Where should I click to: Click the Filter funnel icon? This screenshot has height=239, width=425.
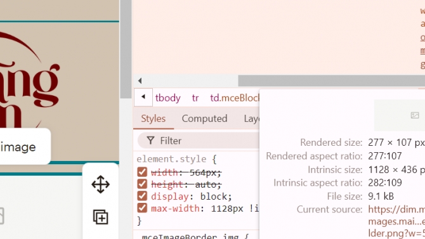[150, 141]
